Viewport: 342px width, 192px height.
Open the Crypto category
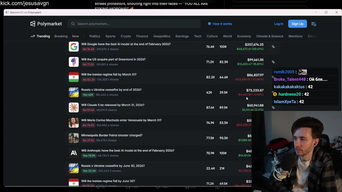126,36
